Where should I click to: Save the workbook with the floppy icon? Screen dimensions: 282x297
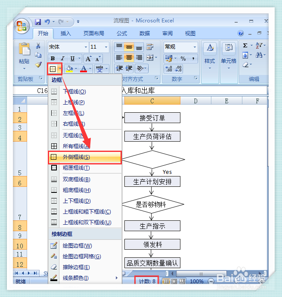(38, 22)
